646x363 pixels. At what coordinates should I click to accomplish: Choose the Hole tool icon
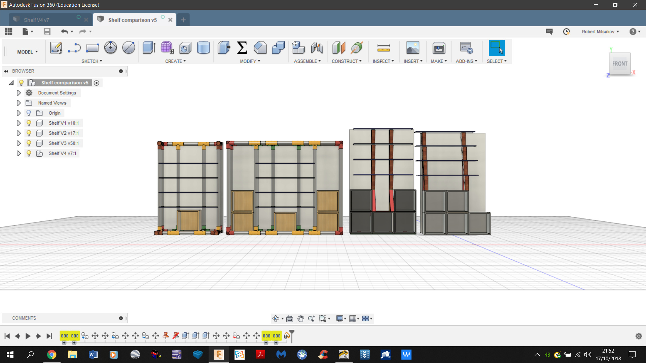(185, 48)
